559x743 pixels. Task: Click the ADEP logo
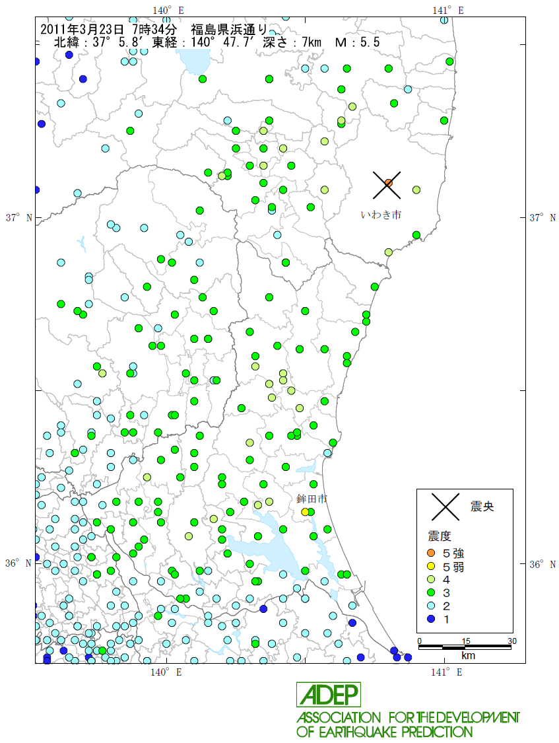click(x=329, y=695)
